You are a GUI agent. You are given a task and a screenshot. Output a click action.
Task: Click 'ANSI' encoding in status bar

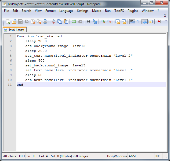(132, 156)
